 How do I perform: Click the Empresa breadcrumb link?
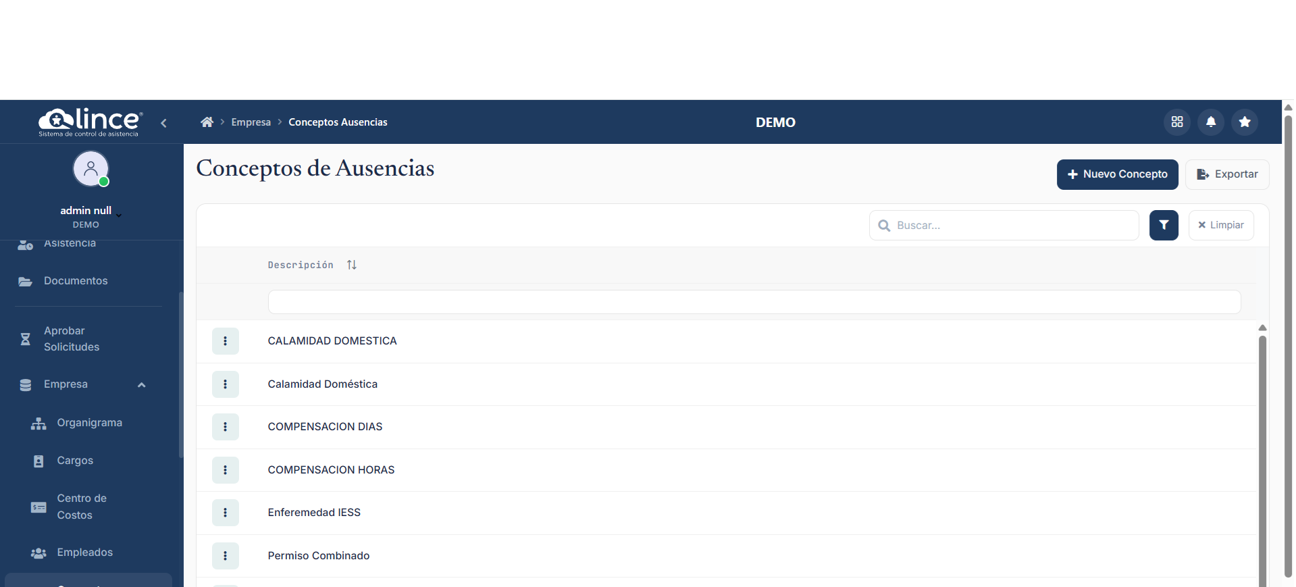(x=251, y=122)
